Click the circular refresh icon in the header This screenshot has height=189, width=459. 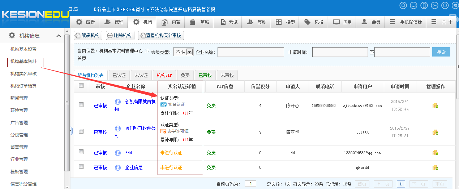[445, 5]
